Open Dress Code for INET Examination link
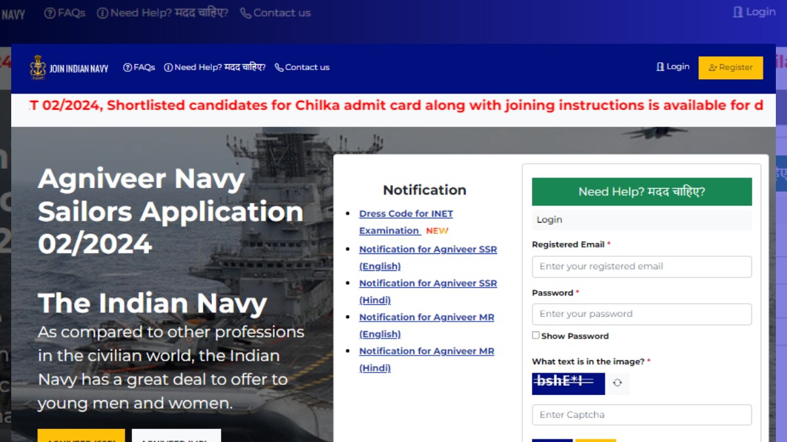Image resolution: width=787 pixels, height=442 pixels. pos(406,222)
